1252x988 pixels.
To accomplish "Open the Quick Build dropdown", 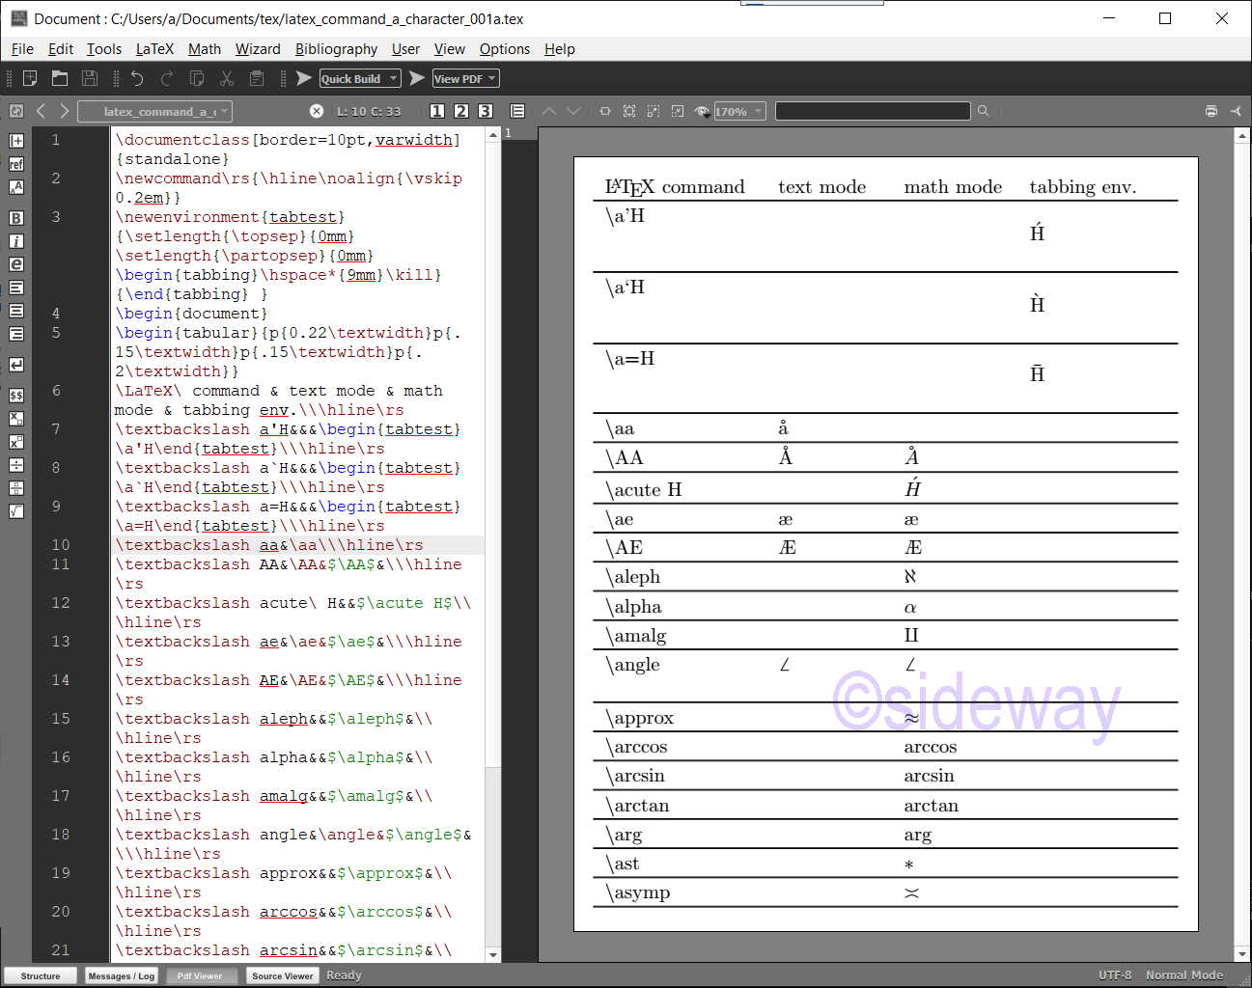I will point(392,78).
